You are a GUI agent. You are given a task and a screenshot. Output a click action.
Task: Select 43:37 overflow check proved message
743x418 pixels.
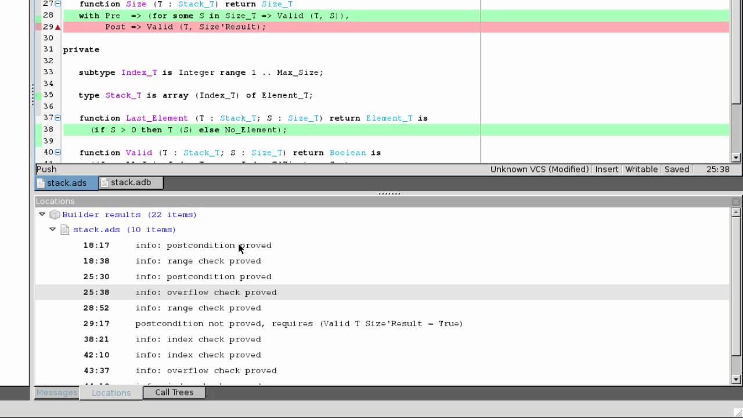pyautogui.click(x=382, y=370)
